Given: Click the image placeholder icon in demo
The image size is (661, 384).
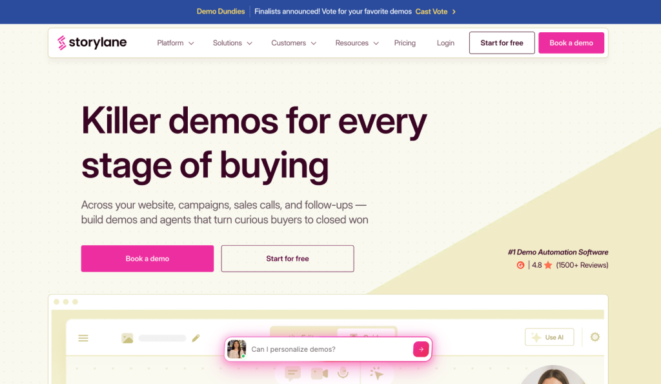Looking at the screenshot, I should point(127,338).
